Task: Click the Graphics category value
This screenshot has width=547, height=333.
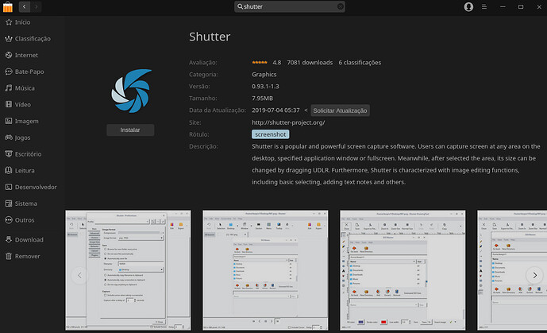Action: coord(264,75)
